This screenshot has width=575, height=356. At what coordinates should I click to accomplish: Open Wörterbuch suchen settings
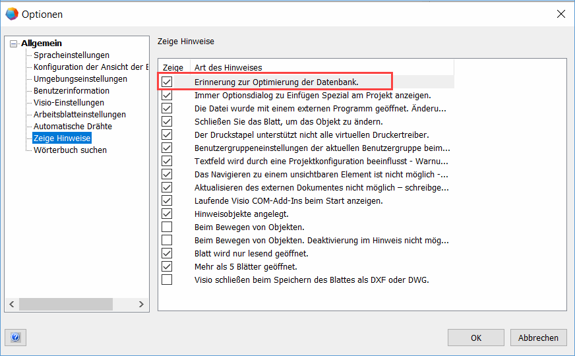click(70, 150)
